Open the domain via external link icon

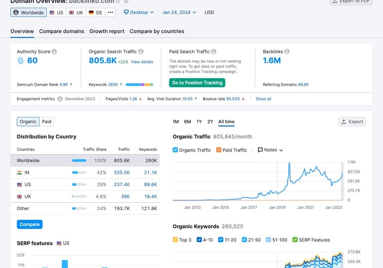click(118, 1)
